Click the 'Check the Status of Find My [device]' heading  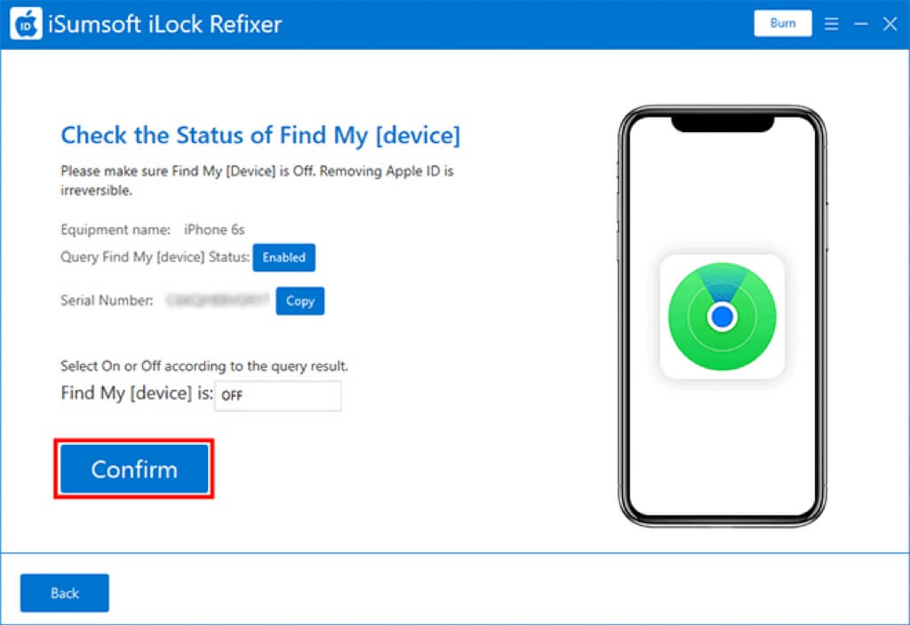(x=260, y=135)
